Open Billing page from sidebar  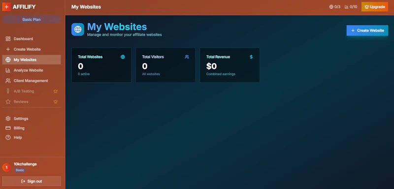(32, 128)
